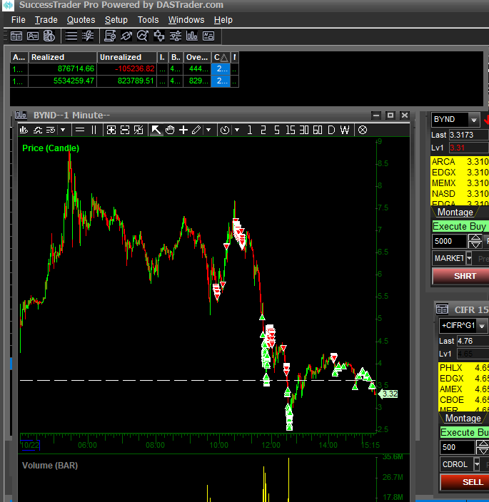Switch chart to Weekly (W) timeframe
This screenshot has width=489, height=502.
[345, 130]
